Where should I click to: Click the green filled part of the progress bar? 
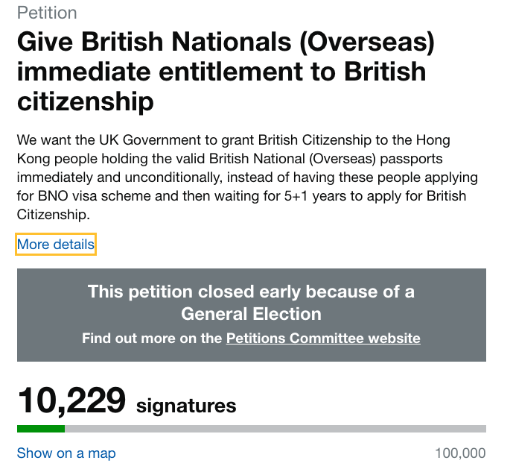41,429
